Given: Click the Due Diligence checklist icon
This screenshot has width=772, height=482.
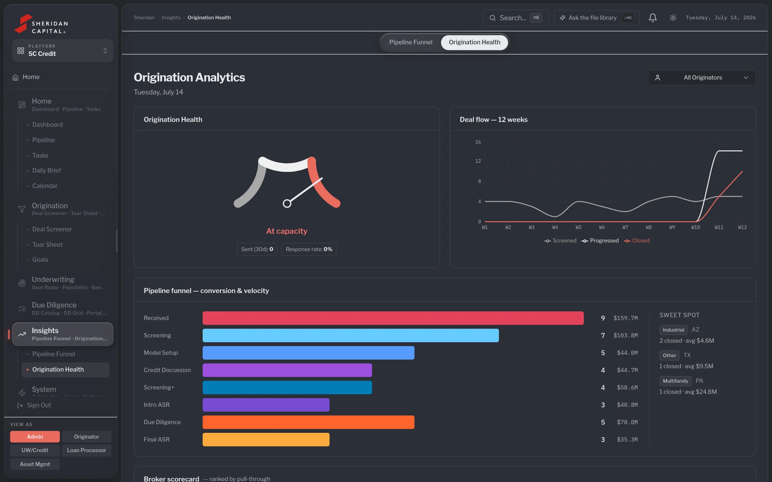Looking at the screenshot, I should pyautogui.click(x=22, y=308).
